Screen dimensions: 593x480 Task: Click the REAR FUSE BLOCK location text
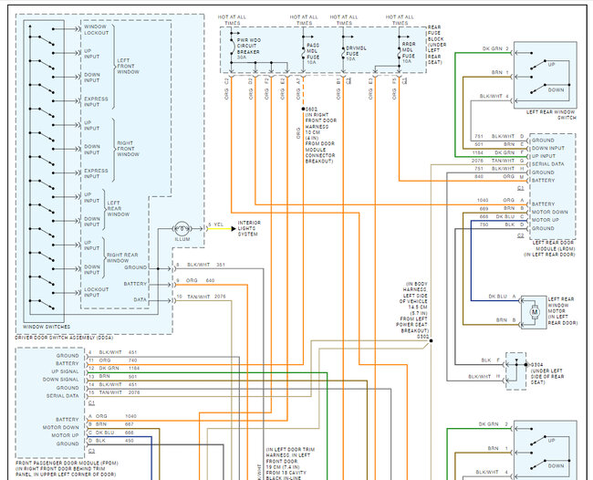[436, 45]
